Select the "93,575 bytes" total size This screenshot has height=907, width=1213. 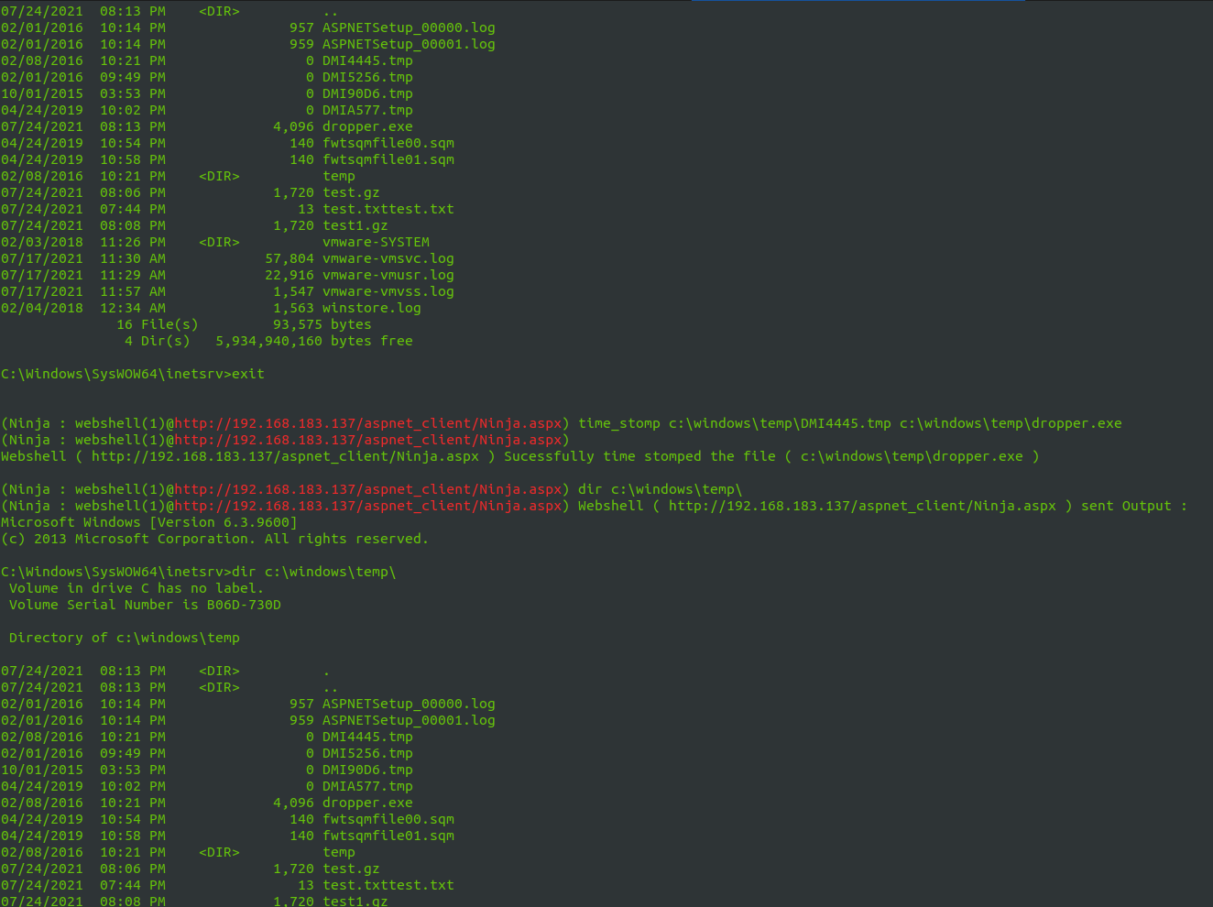click(x=322, y=324)
